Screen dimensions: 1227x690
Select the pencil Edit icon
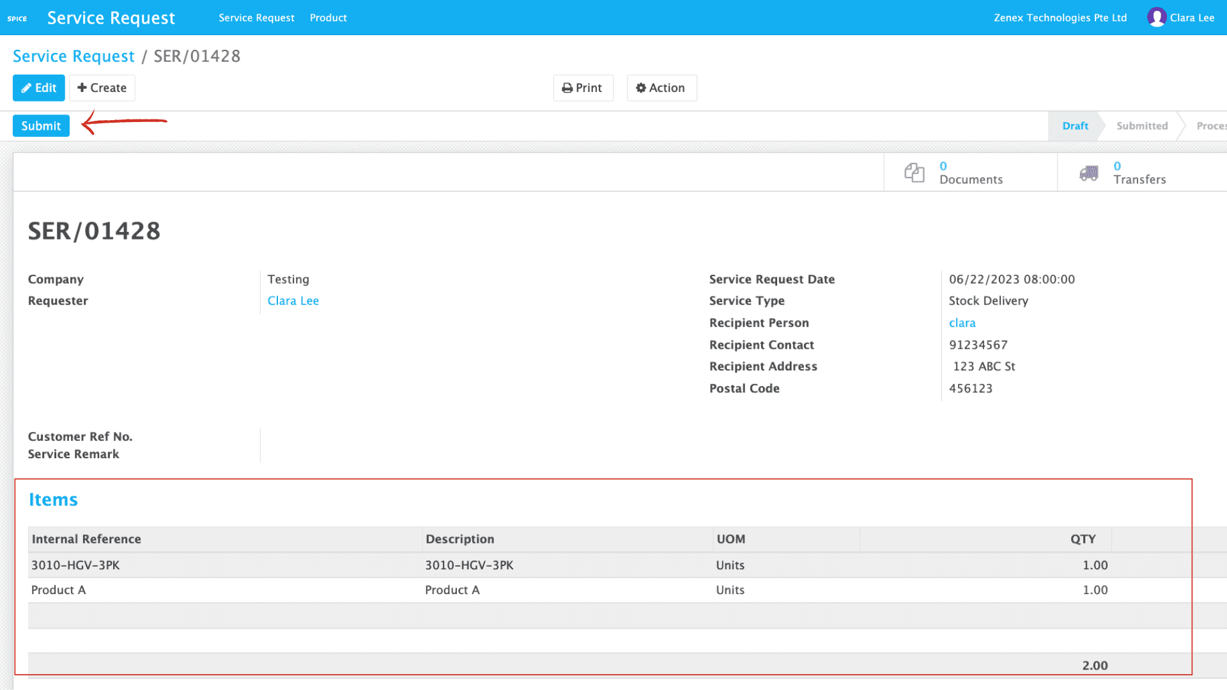click(27, 88)
